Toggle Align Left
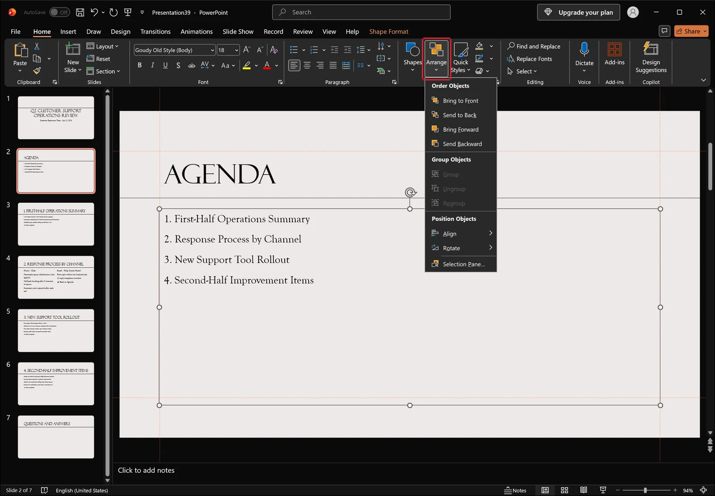 [x=294, y=66]
